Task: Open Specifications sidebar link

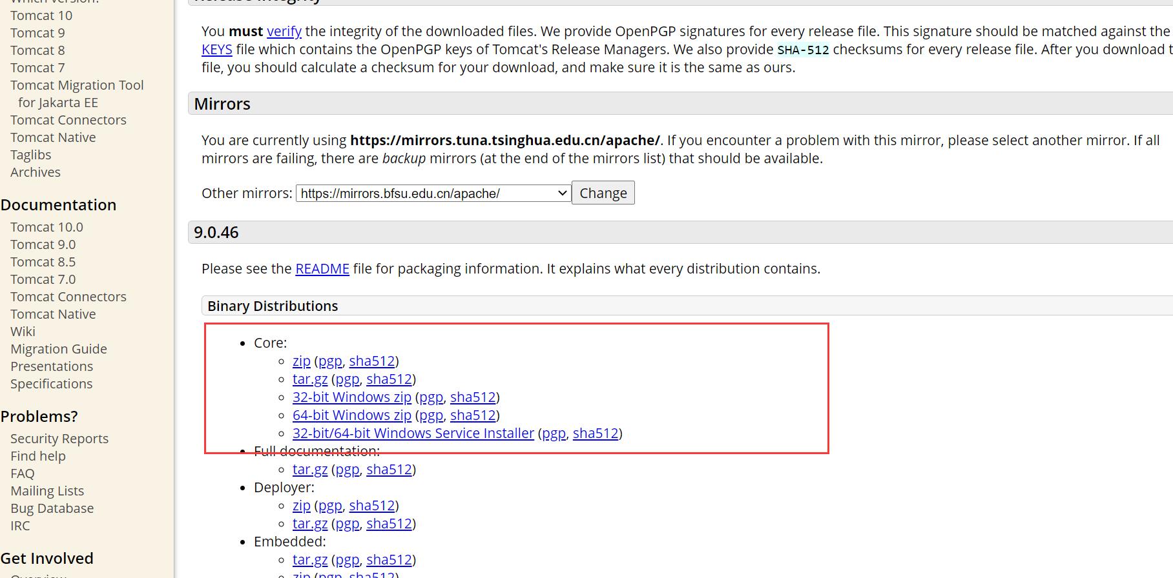Action: click(52, 384)
